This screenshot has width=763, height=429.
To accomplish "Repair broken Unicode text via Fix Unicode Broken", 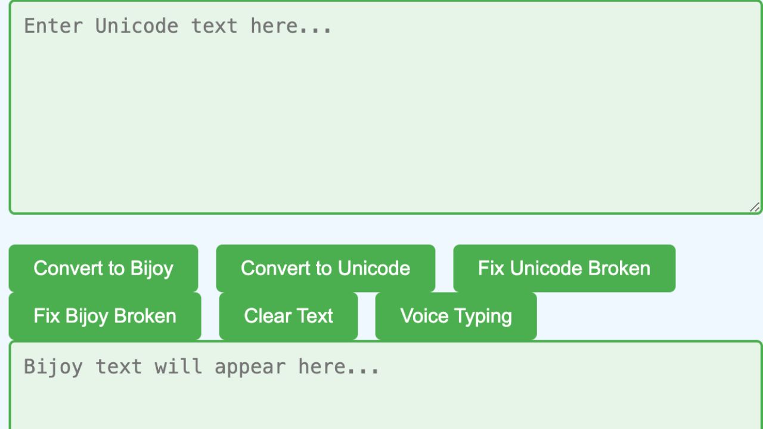I will pyautogui.click(x=564, y=268).
